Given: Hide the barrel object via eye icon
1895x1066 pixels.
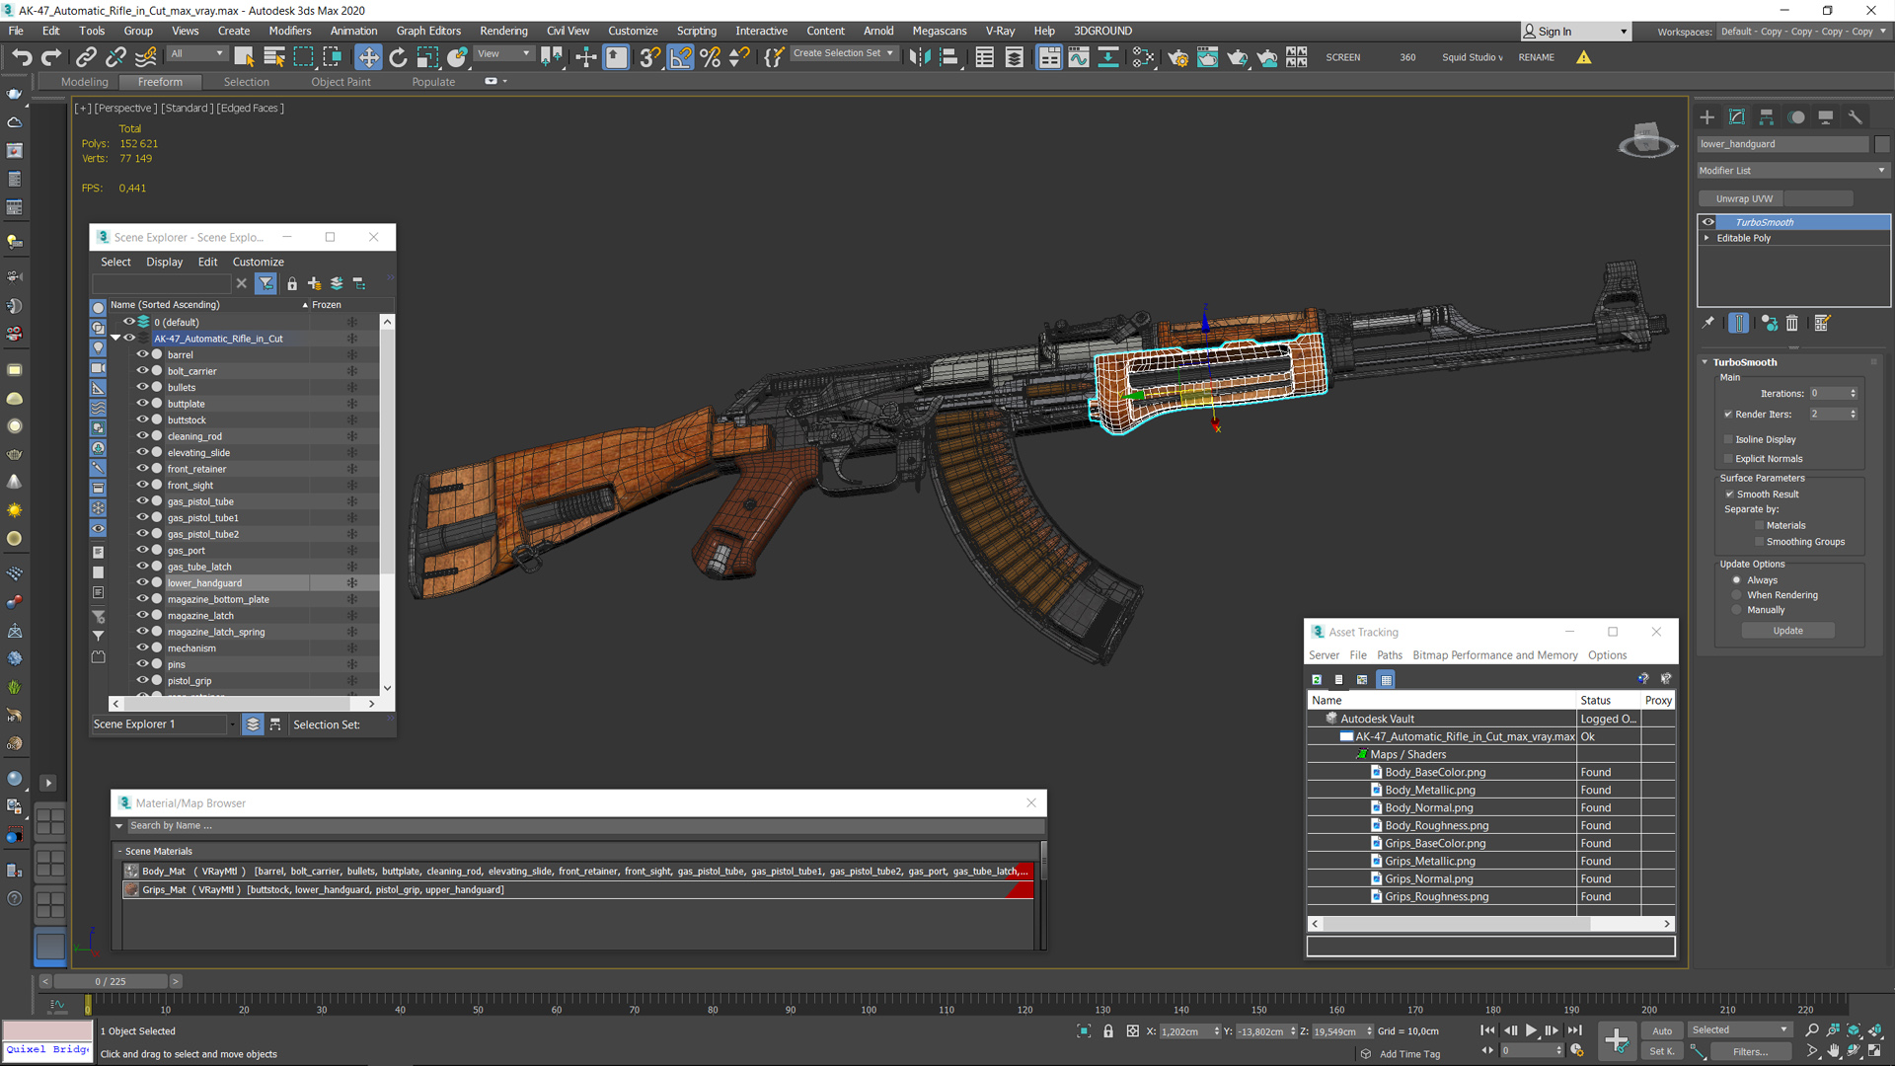Looking at the screenshot, I should (x=142, y=354).
